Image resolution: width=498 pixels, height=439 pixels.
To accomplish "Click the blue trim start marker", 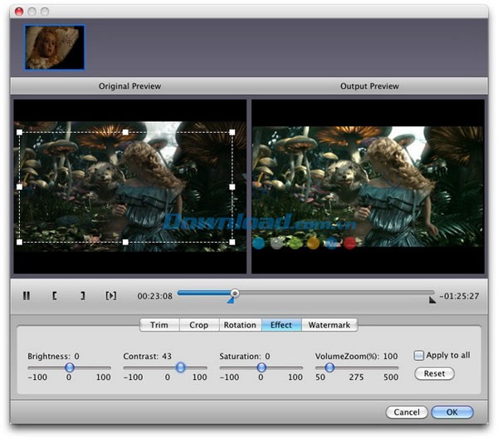I will [231, 300].
